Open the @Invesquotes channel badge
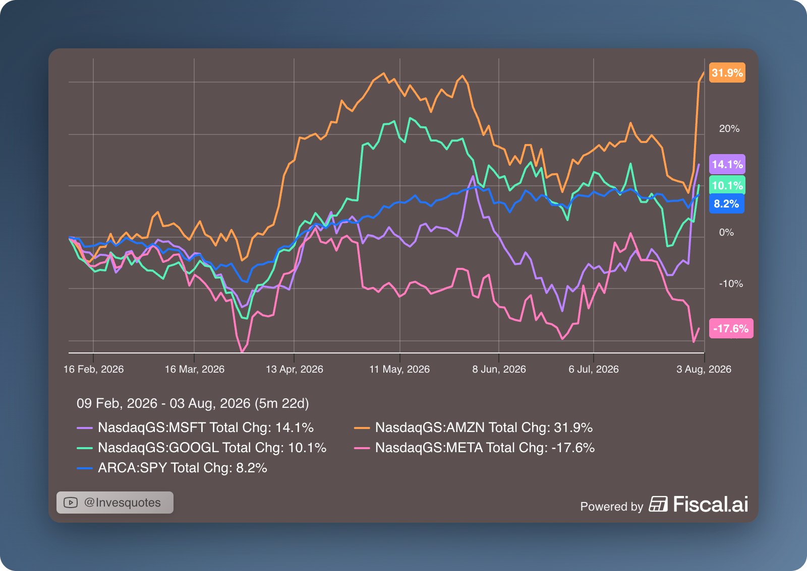The width and height of the screenshot is (807, 571). click(x=115, y=503)
